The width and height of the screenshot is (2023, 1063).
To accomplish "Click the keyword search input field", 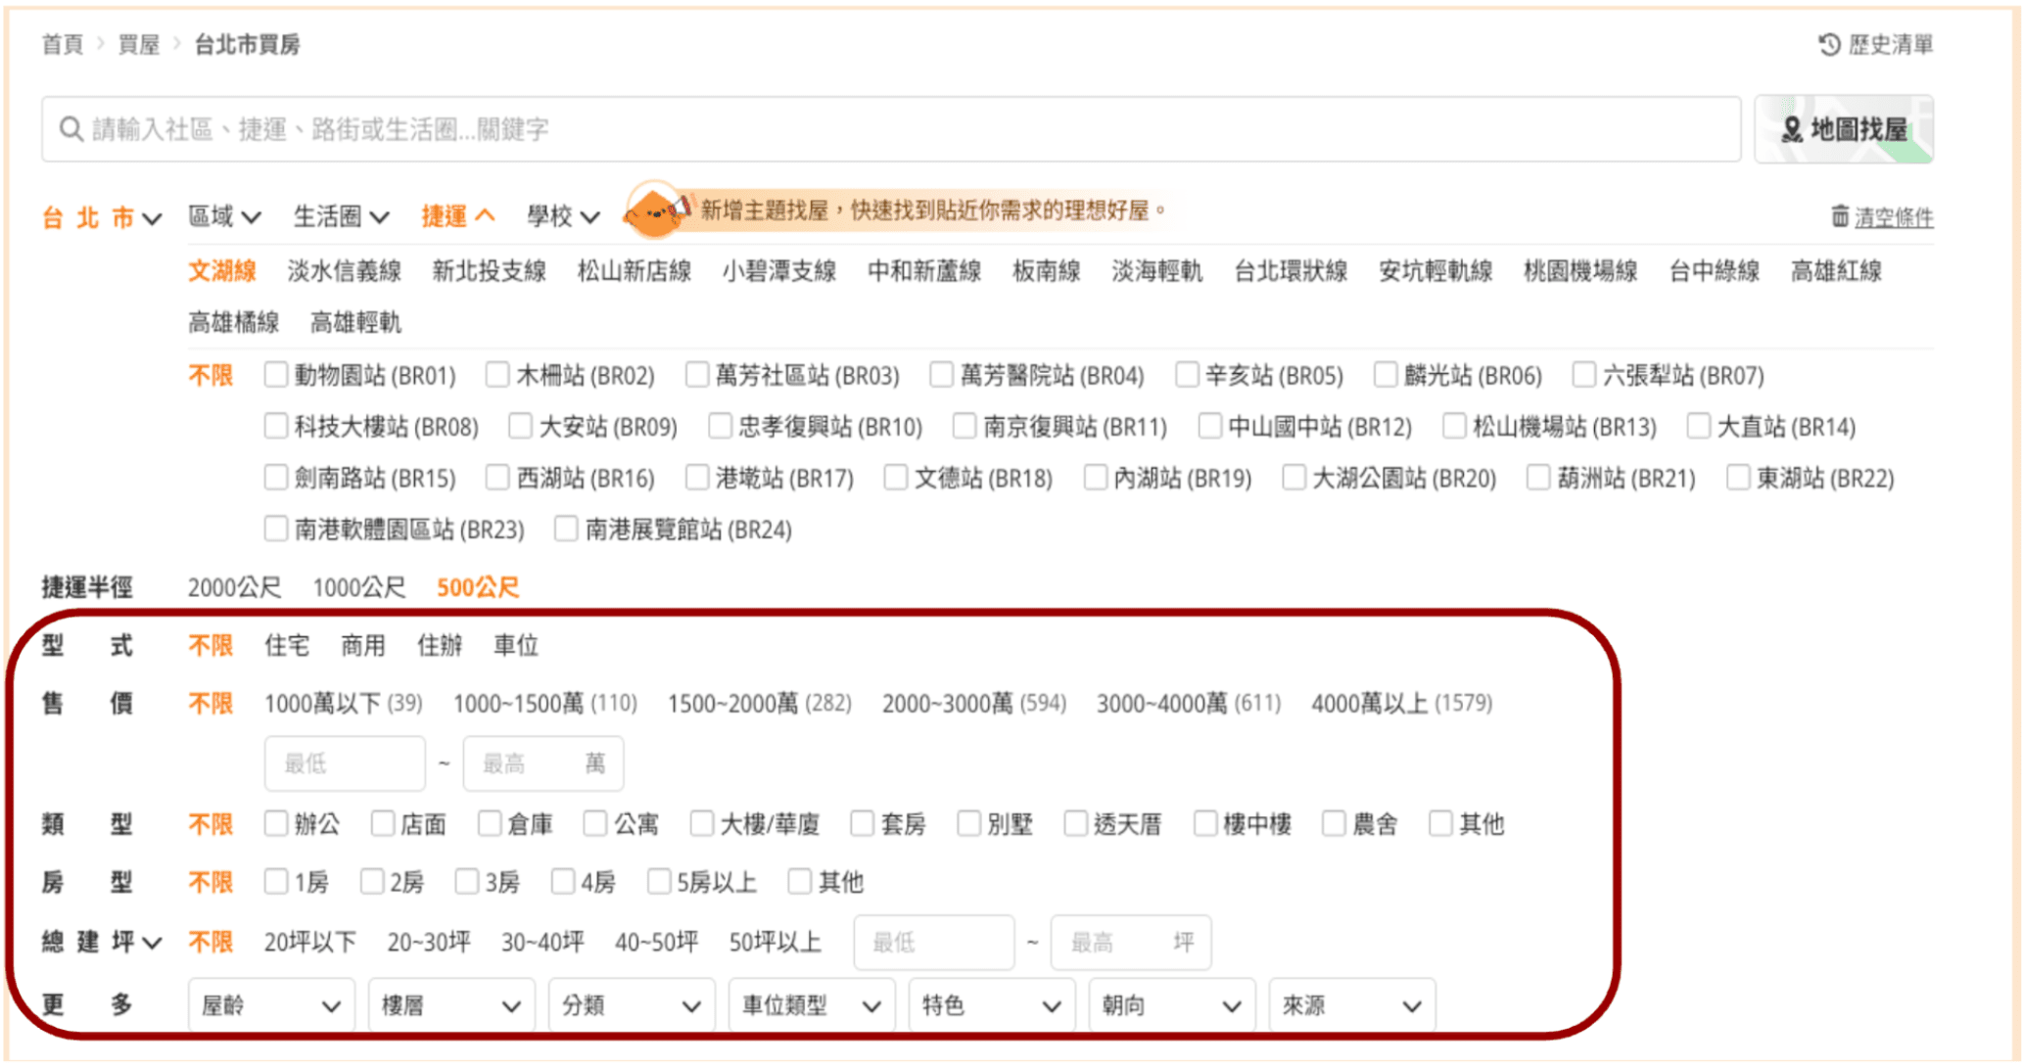I will tap(891, 129).
